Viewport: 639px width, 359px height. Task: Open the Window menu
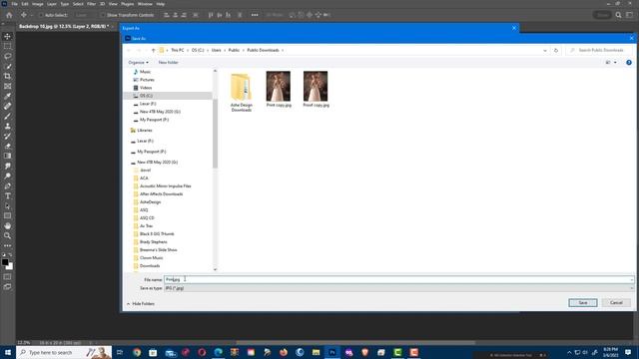pyautogui.click(x=145, y=4)
